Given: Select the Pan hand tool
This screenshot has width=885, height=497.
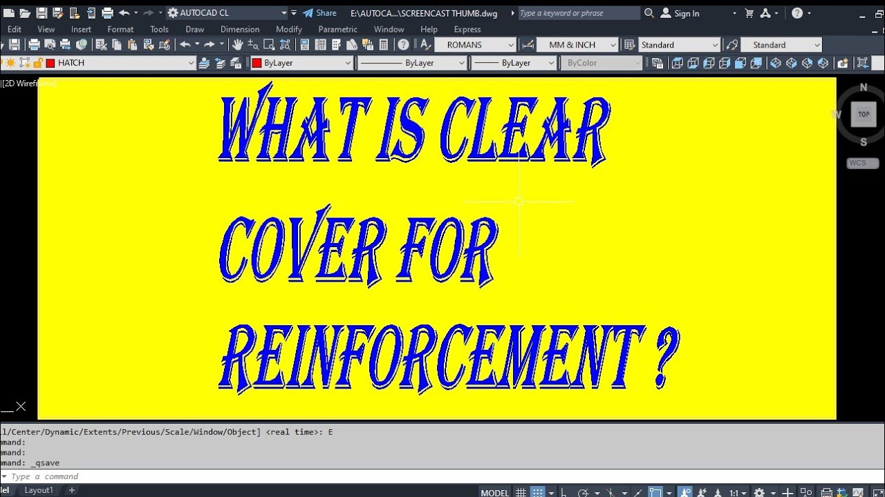Looking at the screenshot, I should (237, 45).
